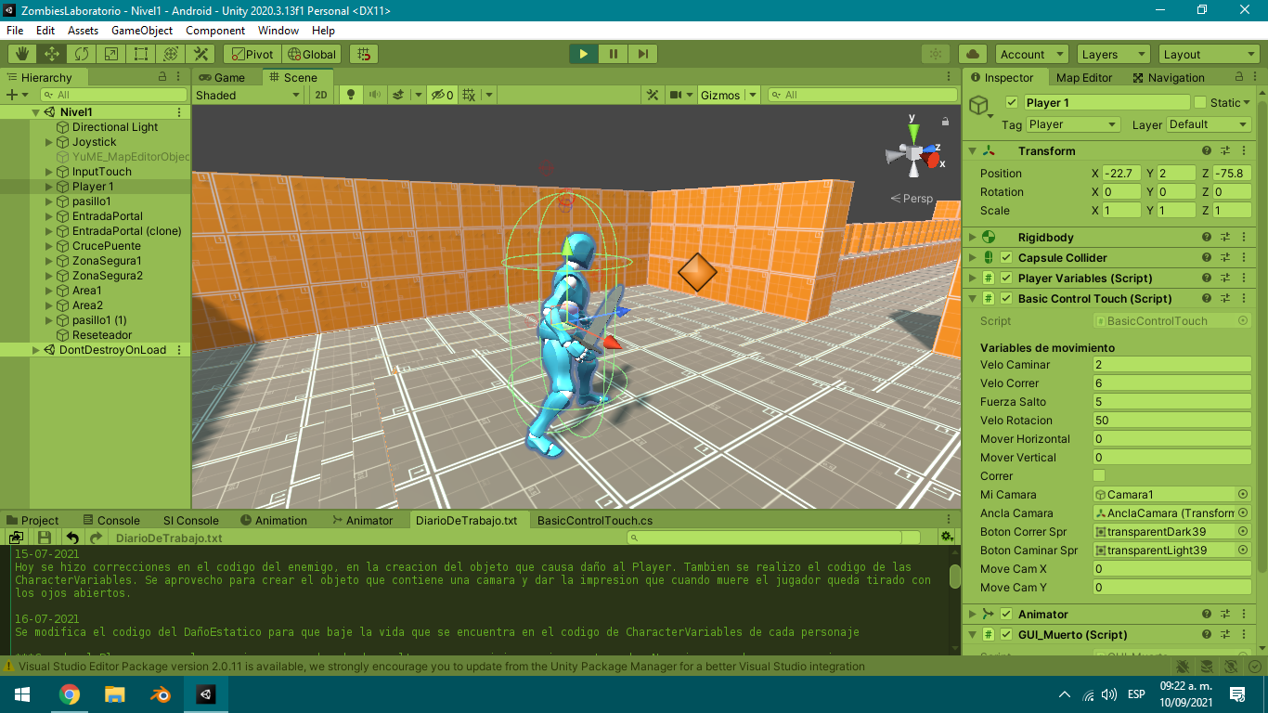
Task: Open Transform component context menu dots
Action: tap(1244, 150)
